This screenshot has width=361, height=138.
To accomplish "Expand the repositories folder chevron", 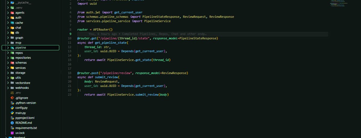I will (x=8, y=58).
